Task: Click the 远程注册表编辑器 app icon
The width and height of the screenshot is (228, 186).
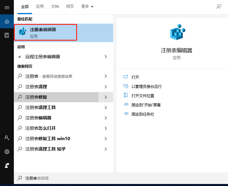Action: 20,57
